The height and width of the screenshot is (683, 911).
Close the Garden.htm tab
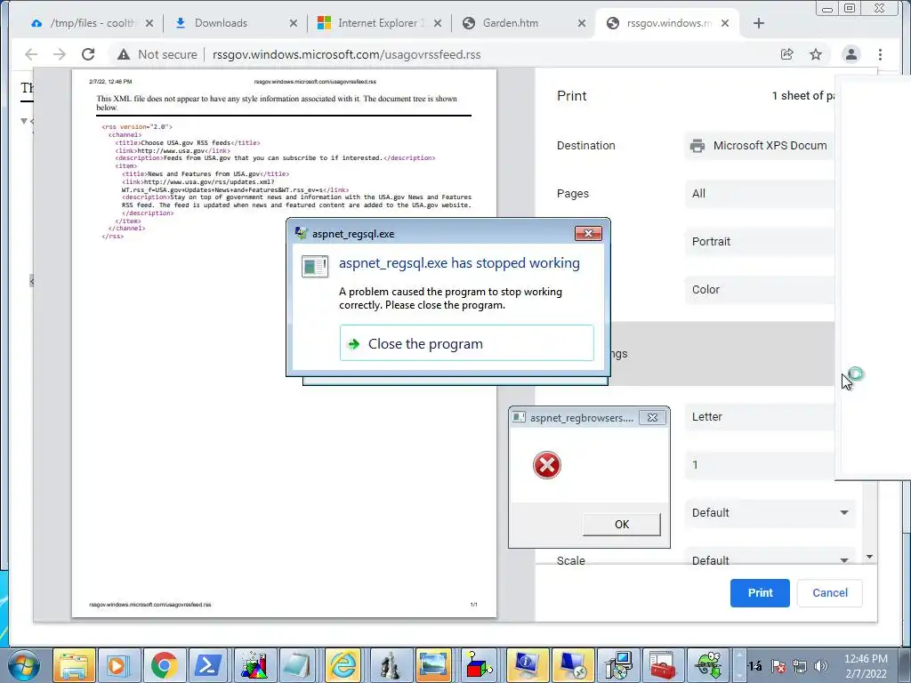(582, 23)
